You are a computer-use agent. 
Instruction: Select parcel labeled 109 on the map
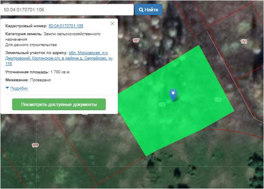click(35, 145)
